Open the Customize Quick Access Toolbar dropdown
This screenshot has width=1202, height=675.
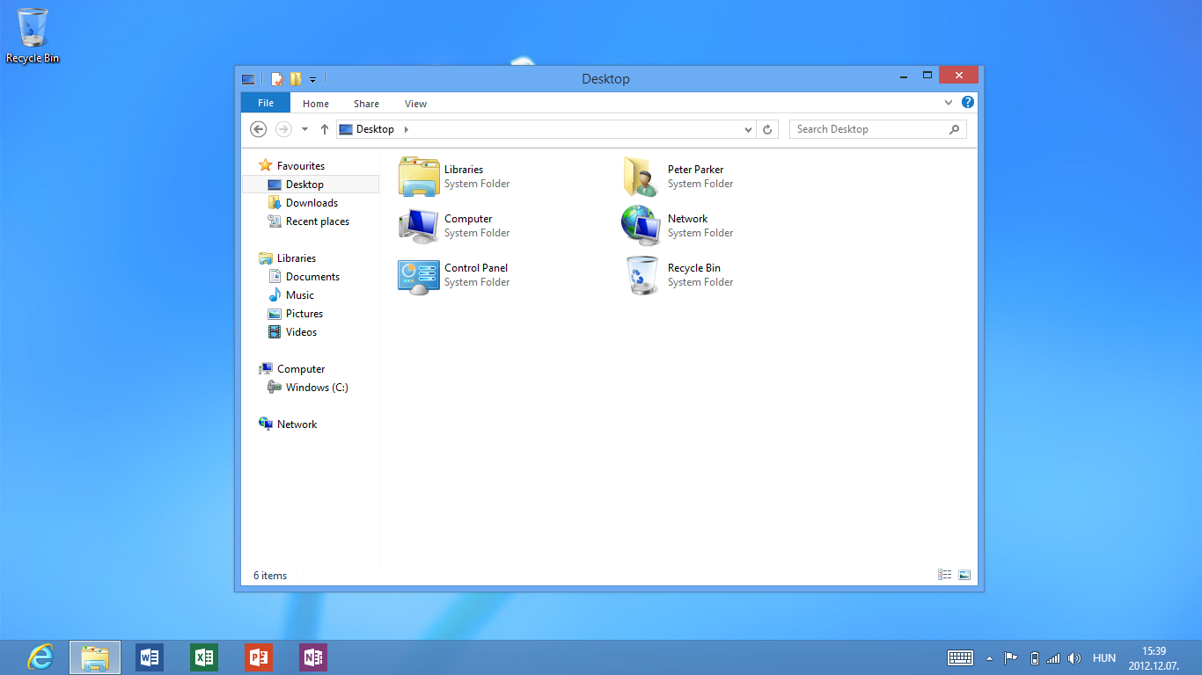tap(312, 80)
